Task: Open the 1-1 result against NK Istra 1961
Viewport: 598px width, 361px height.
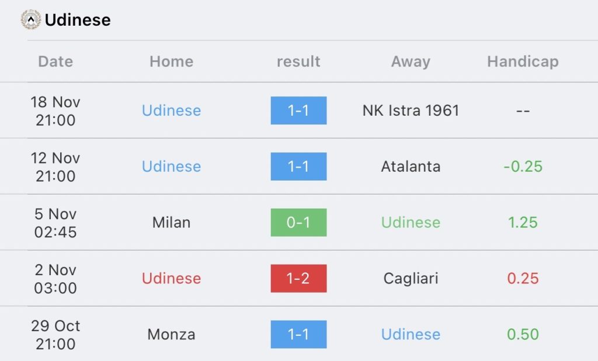Action: [298, 110]
